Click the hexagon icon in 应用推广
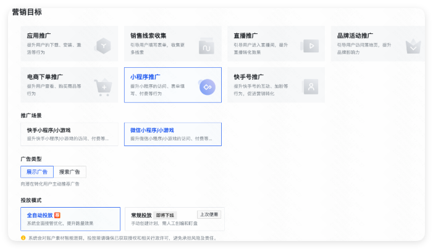433x249 pixels. pyautogui.click(x=104, y=46)
